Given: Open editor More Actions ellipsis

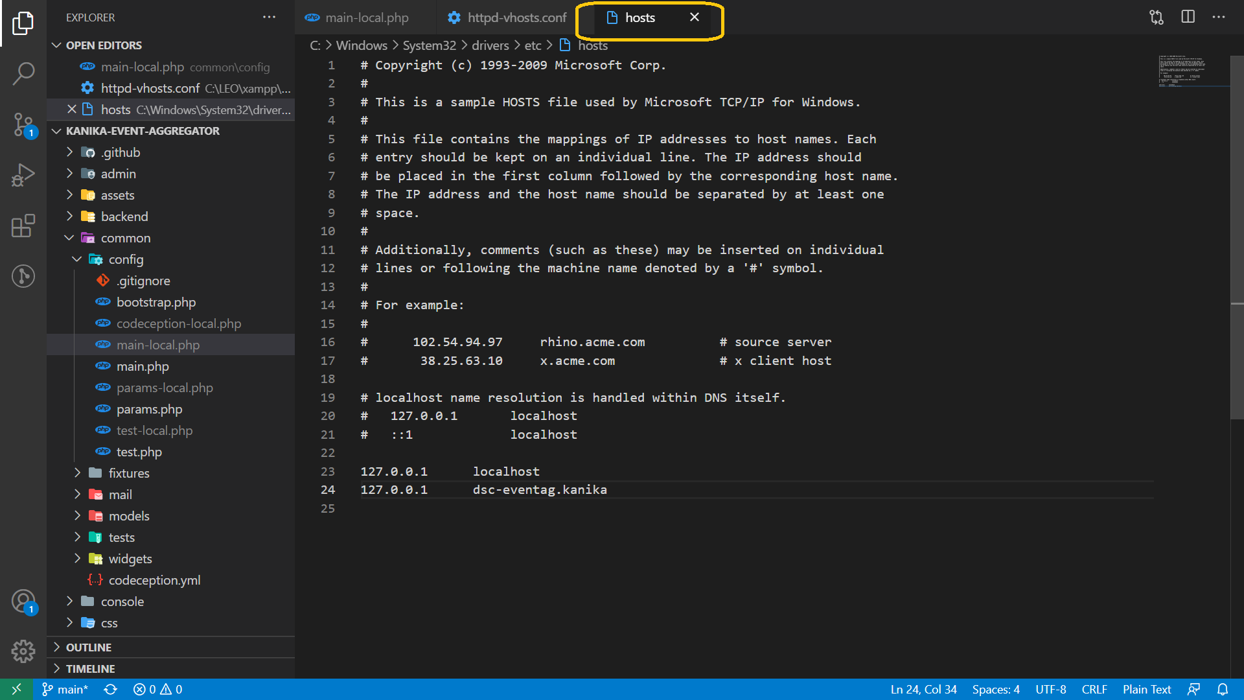Looking at the screenshot, I should 1219,17.
